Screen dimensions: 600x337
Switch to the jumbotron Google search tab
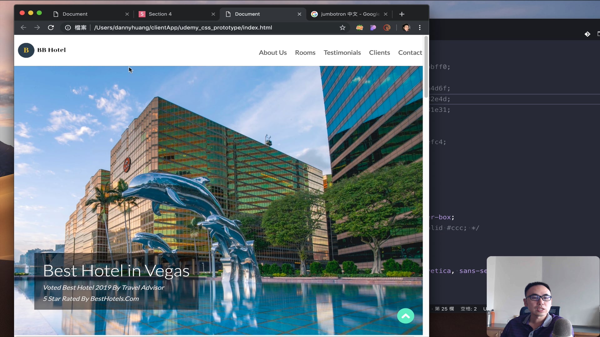point(347,14)
